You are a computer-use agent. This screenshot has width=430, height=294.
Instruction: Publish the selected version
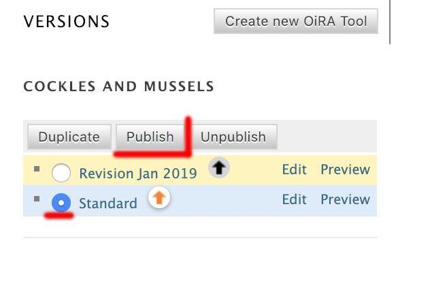click(x=150, y=137)
